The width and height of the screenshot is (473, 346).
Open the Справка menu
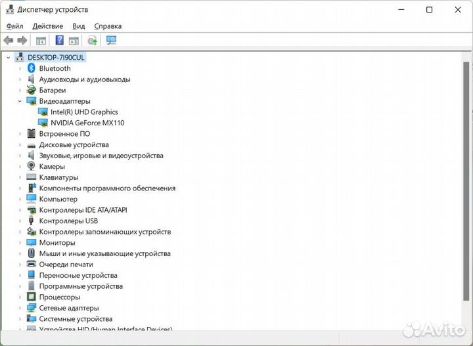tap(108, 26)
